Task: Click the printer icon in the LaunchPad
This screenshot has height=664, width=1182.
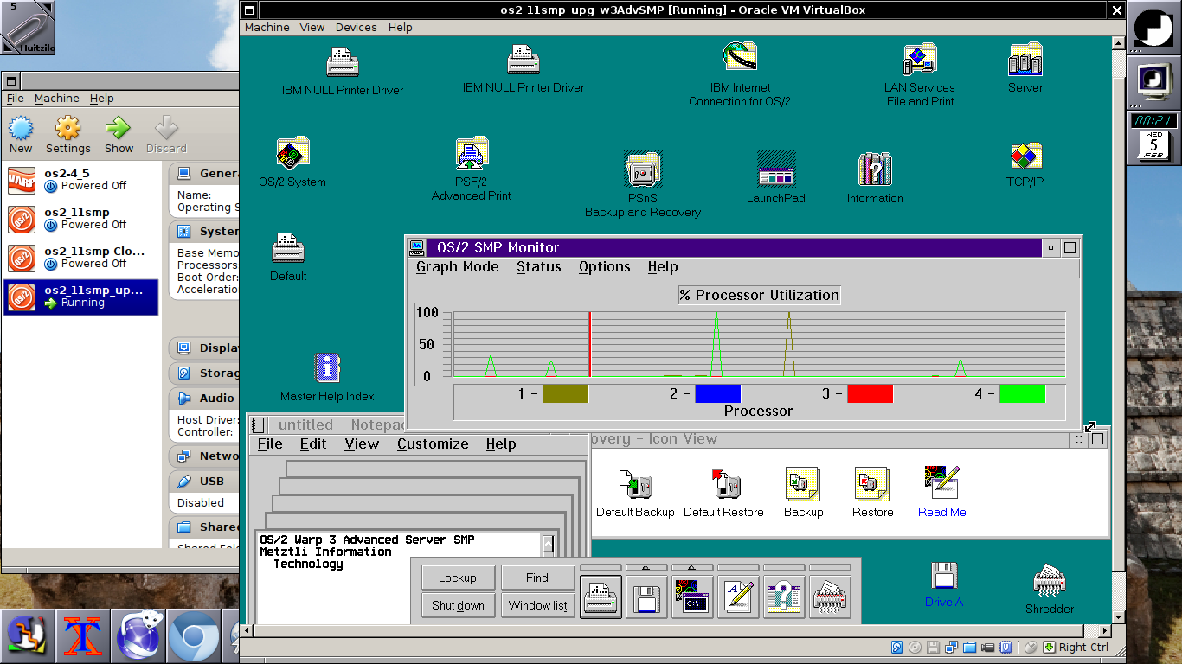Action: [601, 597]
